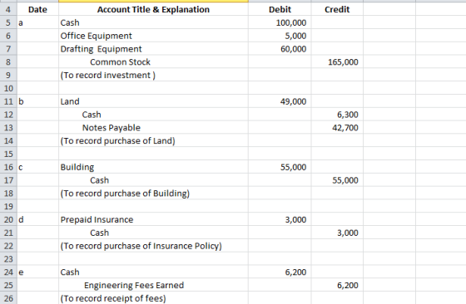Select the credit value 55,000
Screen dimensions: 466x304
(x=337, y=180)
